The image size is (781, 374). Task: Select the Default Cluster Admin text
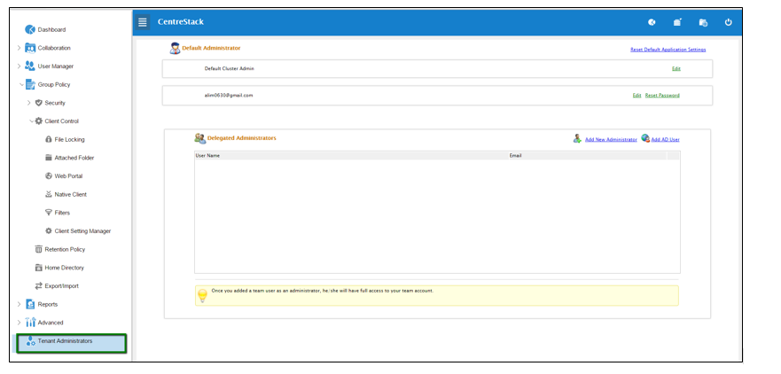(229, 69)
